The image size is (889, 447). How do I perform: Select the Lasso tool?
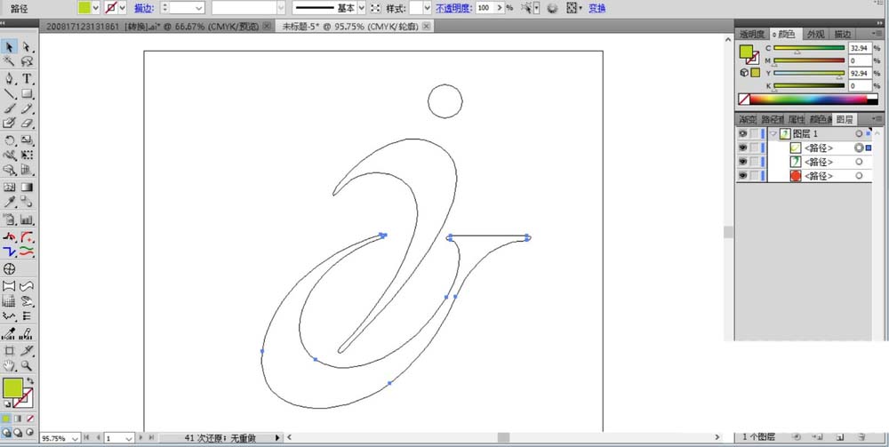[x=26, y=61]
